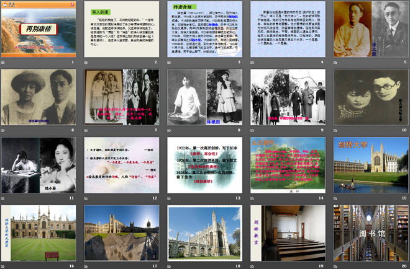Image resolution: width=410 pixels, height=269 pixels.
Task: Choose the slide starting with 1922年
Action: 204,164
